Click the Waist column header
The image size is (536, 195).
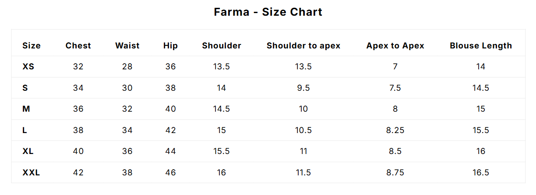click(127, 45)
